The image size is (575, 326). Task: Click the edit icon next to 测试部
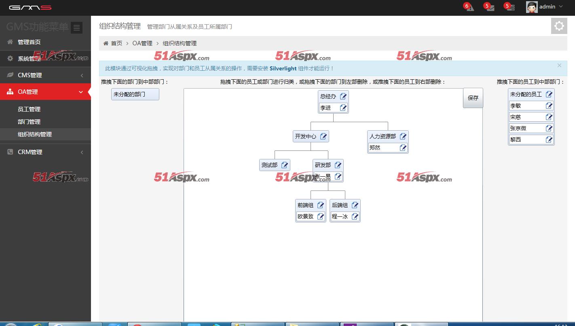coord(285,165)
